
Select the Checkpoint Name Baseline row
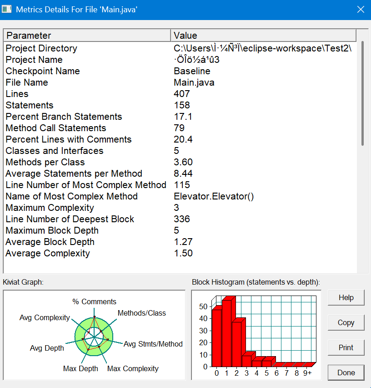click(x=180, y=71)
